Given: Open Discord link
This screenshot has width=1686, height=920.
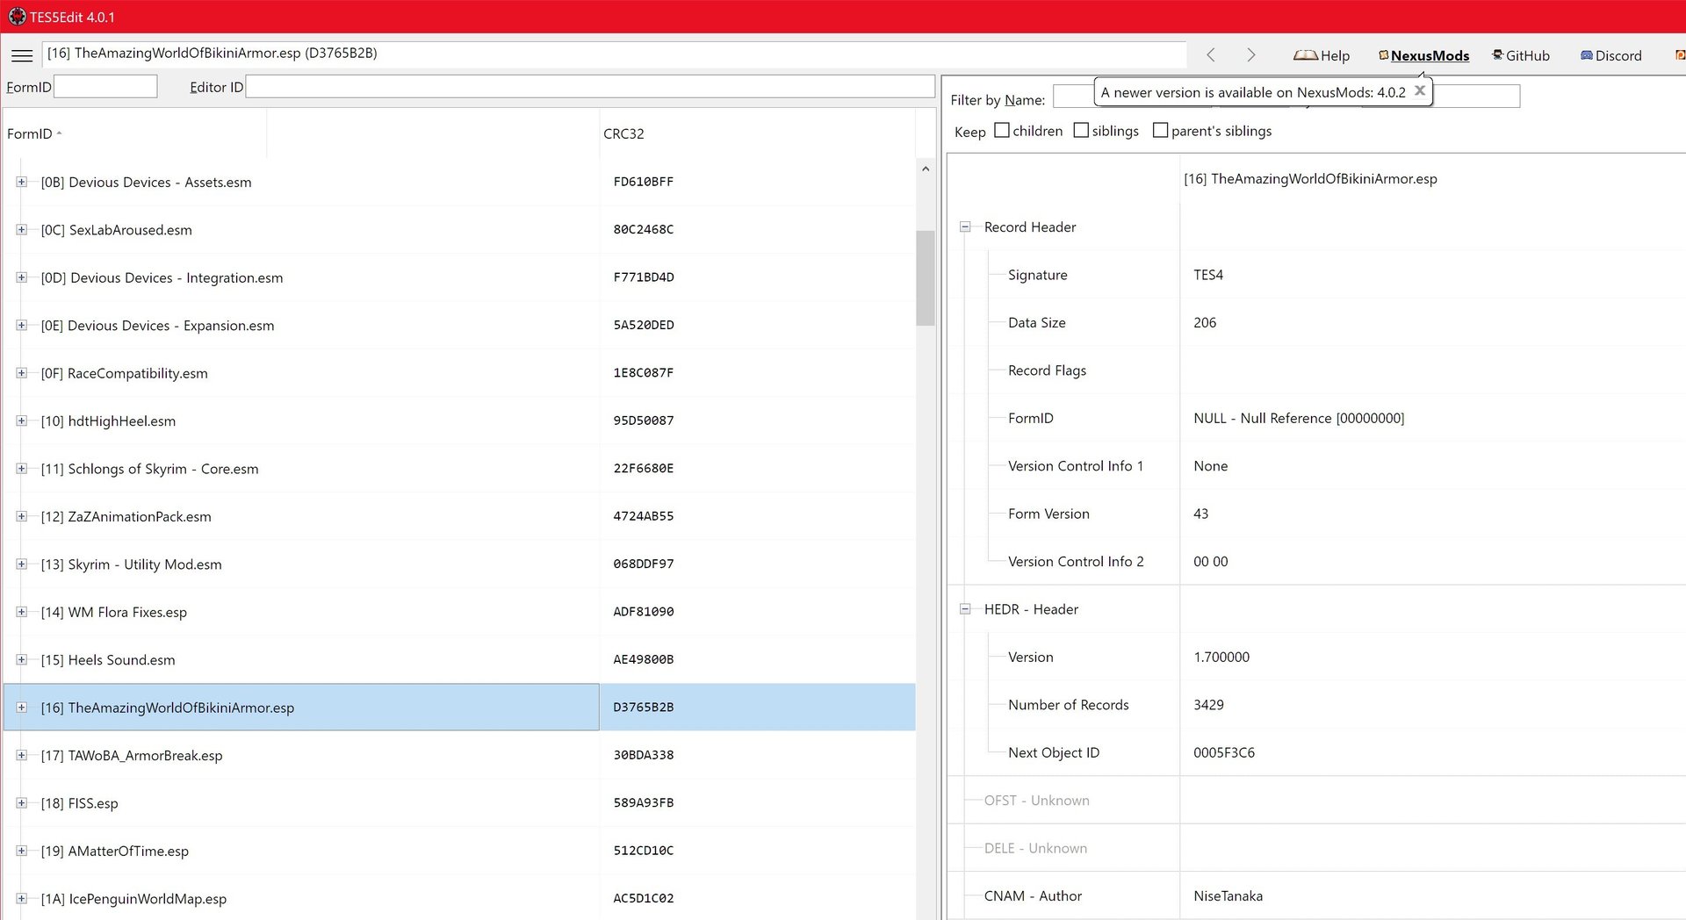Looking at the screenshot, I should coord(1610,55).
